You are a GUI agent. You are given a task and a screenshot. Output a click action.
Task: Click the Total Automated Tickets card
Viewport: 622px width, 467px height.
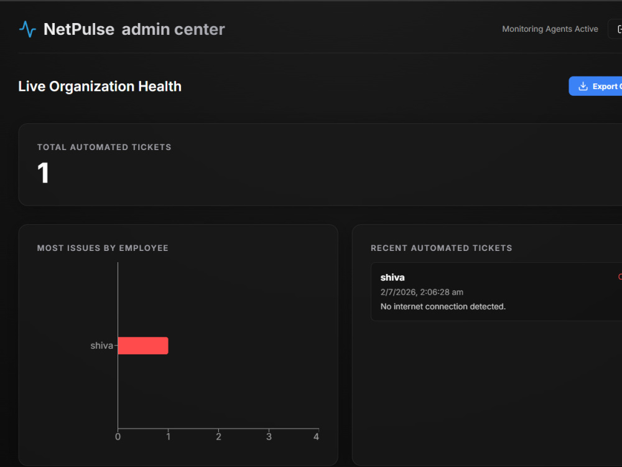click(320, 165)
